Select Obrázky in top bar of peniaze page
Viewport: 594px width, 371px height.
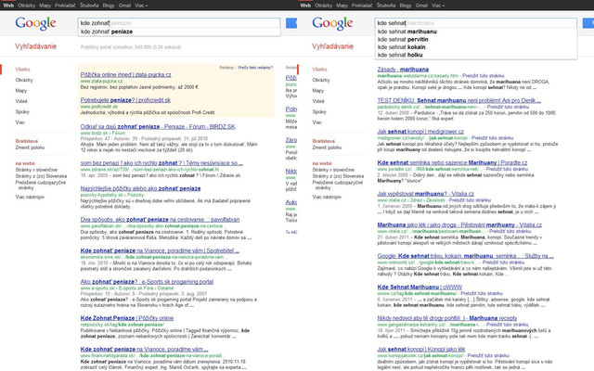(x=27, y=6)
